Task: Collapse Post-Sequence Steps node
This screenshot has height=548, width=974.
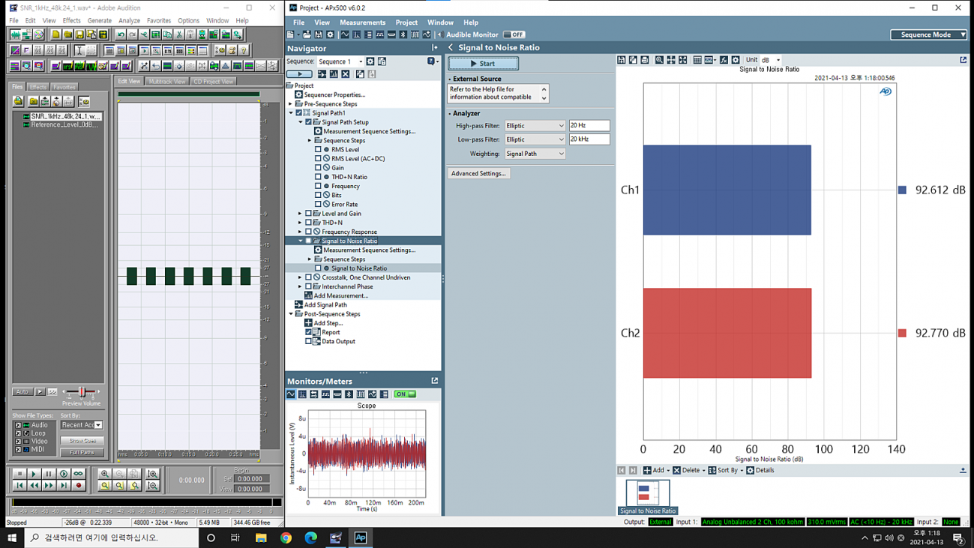Action: pos(291,314)
